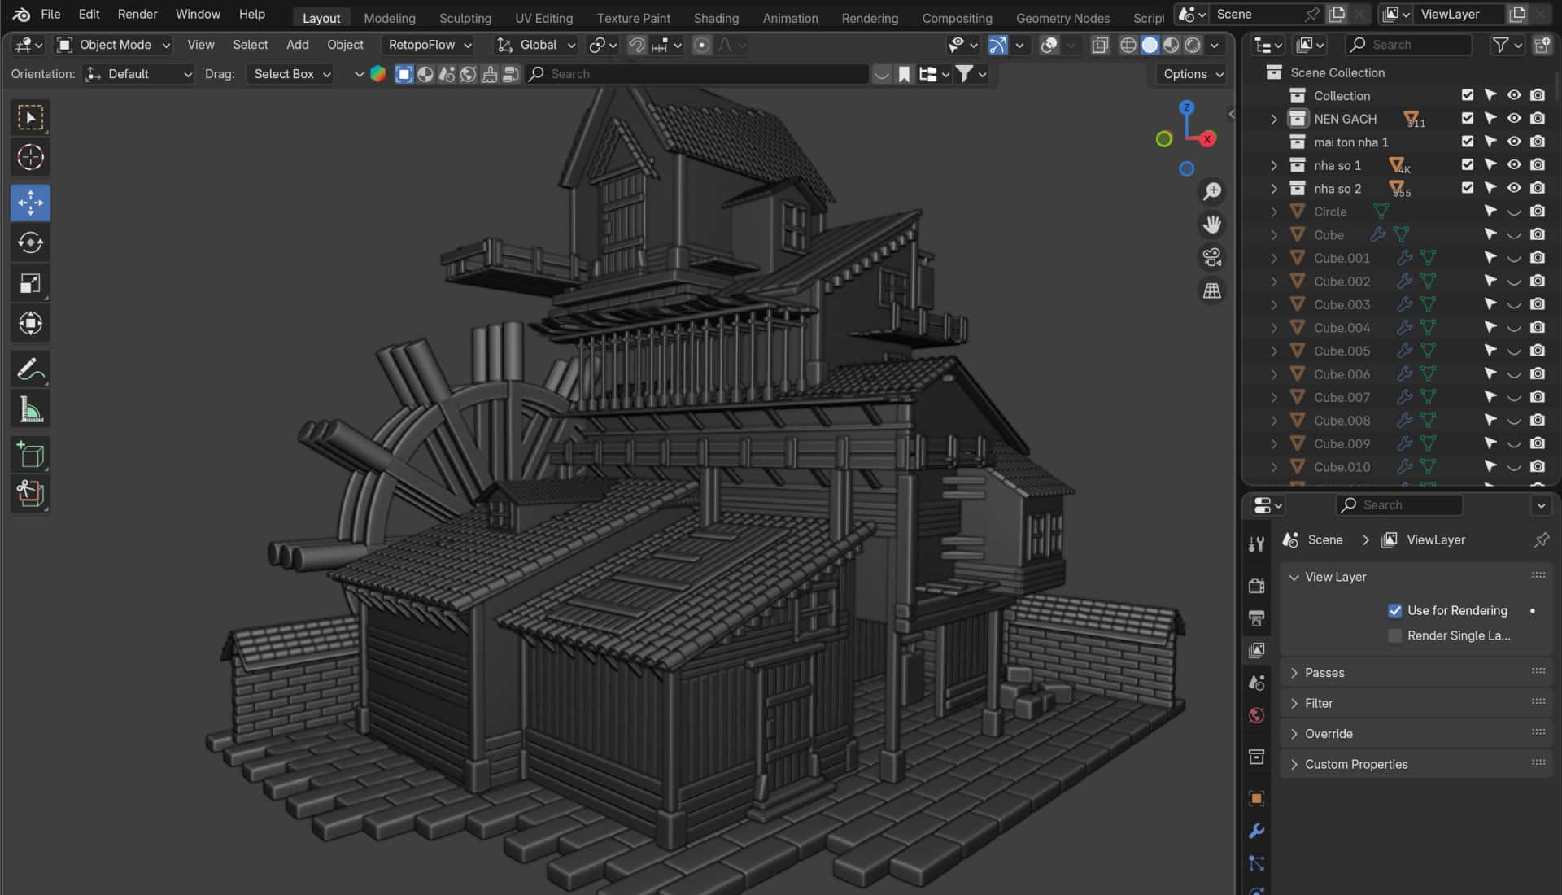Image resolution: width=1562 pixels, height=895 pixels.
Task: Select the Move tool in the toolbar
Action: (30, 203)
